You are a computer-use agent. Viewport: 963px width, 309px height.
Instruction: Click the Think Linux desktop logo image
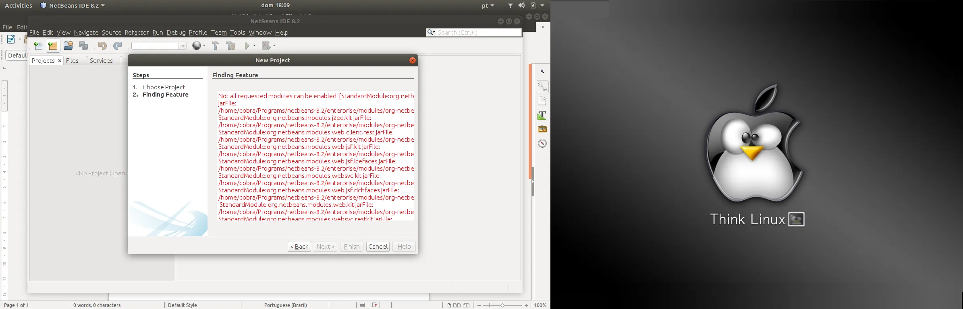pos(756,155)
